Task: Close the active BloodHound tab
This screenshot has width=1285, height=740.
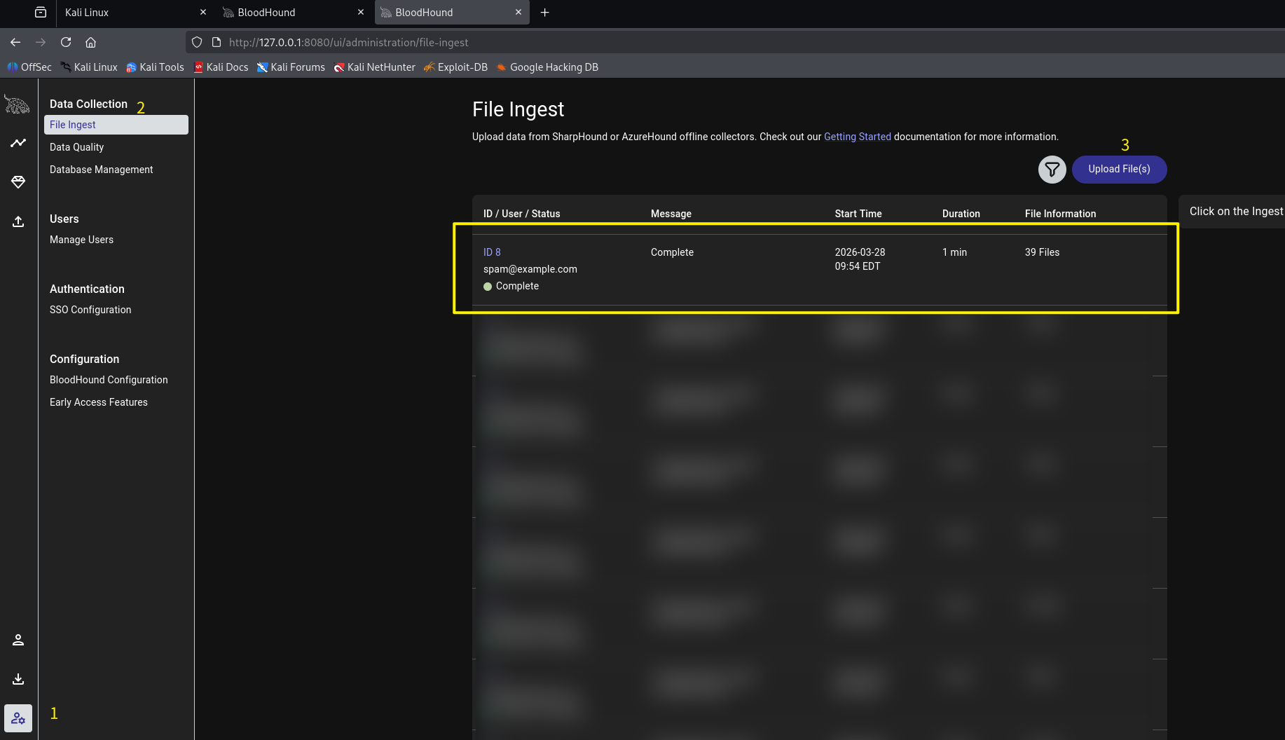Action: (518, 13)
